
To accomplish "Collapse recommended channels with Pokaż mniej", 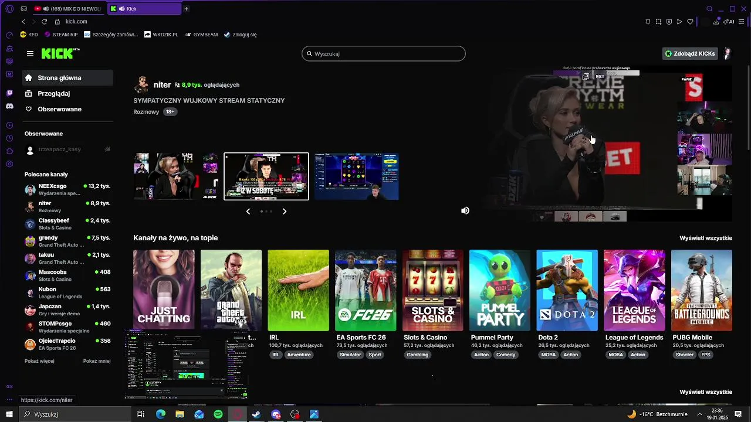I will tap(97, 361).
